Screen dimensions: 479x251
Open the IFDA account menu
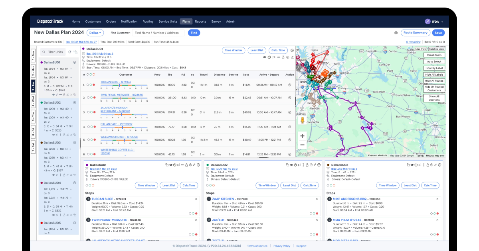coord(434,22)
